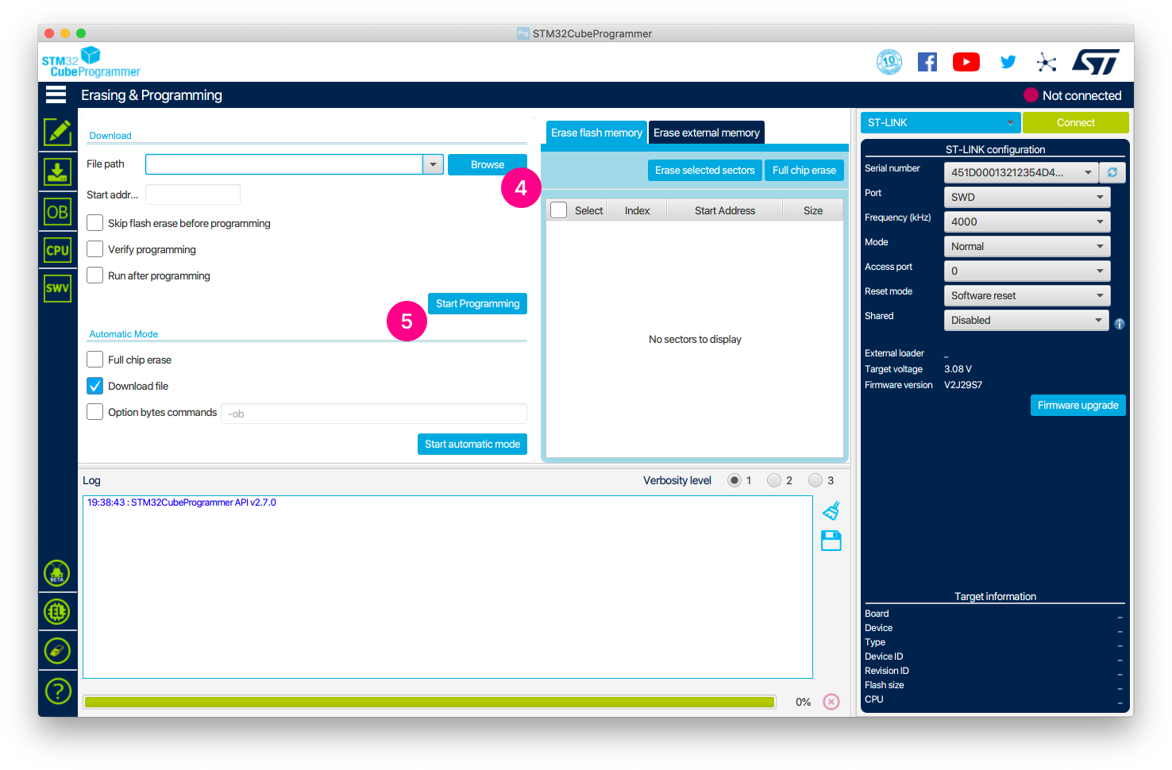
Task: Click the STM32CubeProgrammer logo
Action: click(x=91, y=62)
